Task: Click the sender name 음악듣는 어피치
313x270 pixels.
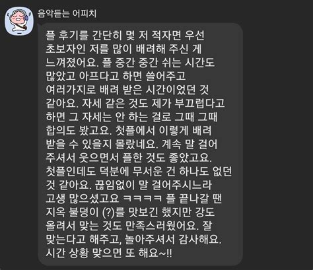Action: [x=67, y=14]
